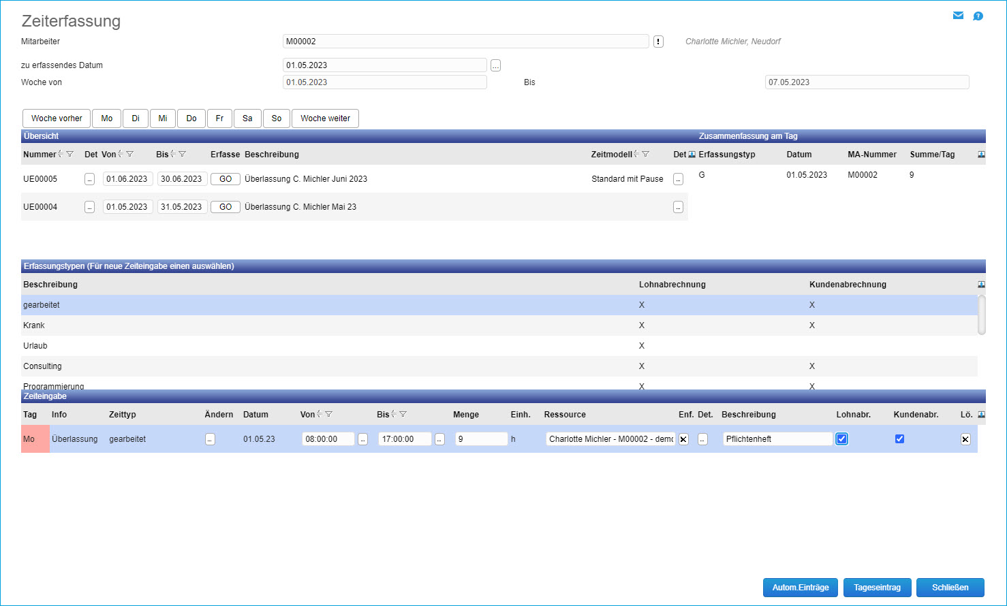Screen dimensions: 1007x606
Task: Select the Mi day tab
Action: pyautogui.click(x=163, y=118)
